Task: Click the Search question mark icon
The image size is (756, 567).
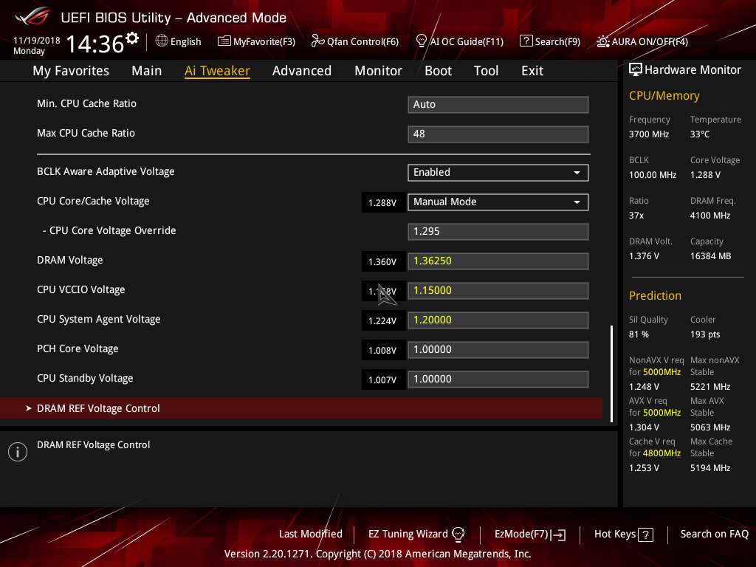Action: (526, 41)
